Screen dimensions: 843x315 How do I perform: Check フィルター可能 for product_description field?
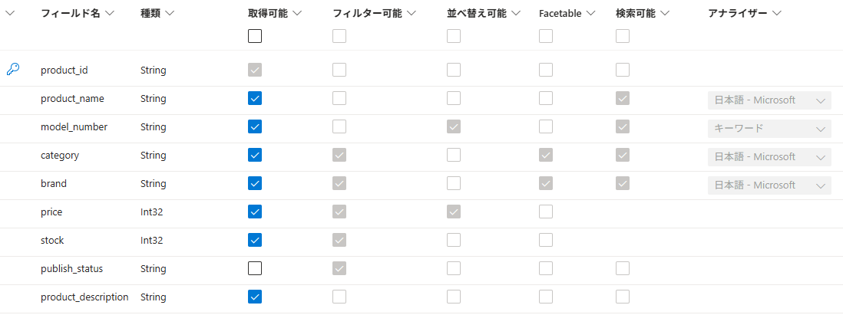click(x=339, y=297)
